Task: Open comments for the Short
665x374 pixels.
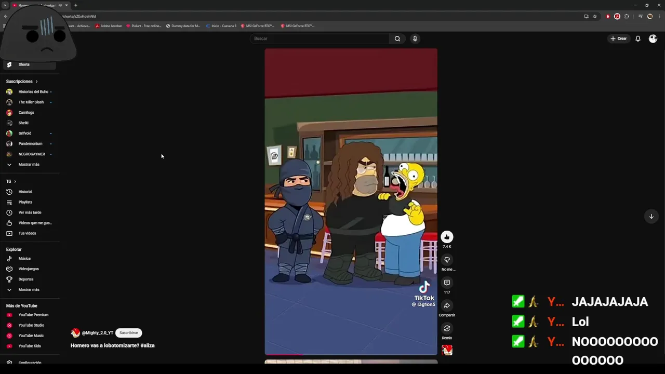Action: [447, 283]
